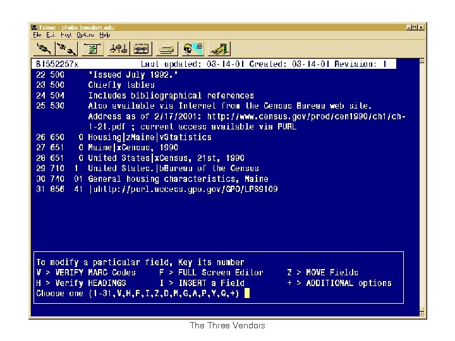
Task: Open the Edit menu
Action: click(x=51, y=35)
